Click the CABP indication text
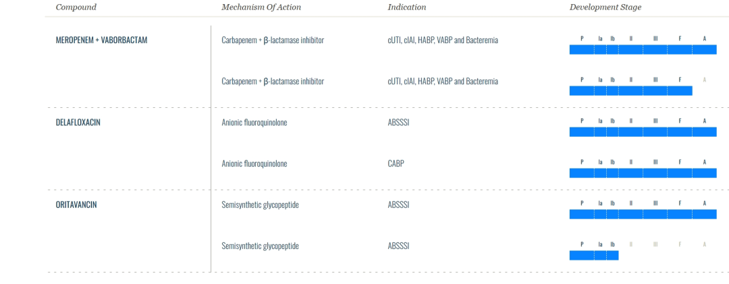This screenshot has height=284, width=729. point(396,164)
